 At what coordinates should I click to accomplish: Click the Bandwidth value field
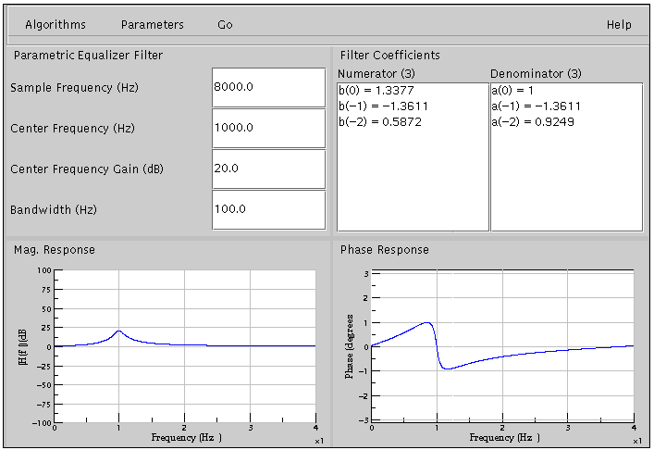(x=268, y=209)
